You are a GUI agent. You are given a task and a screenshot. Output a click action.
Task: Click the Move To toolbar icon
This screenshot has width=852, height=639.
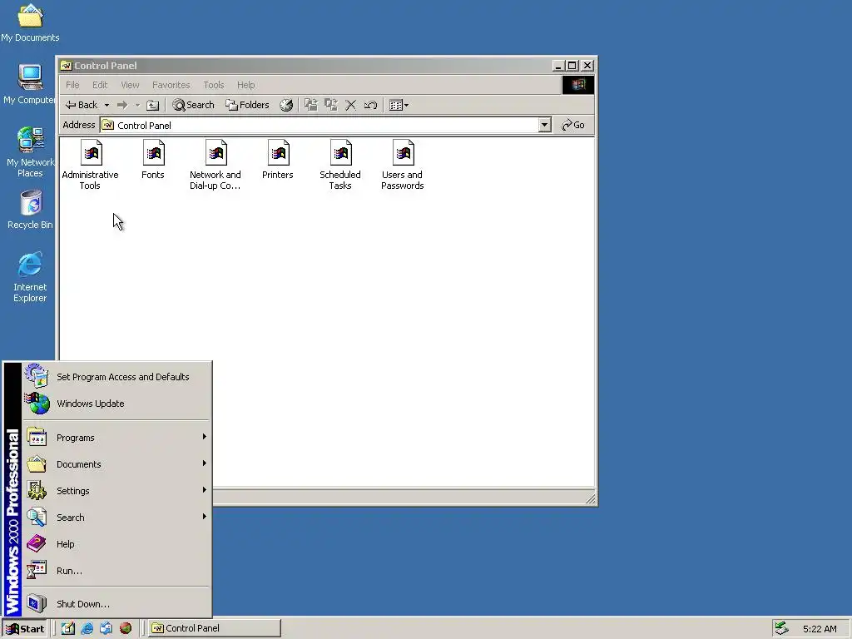310,105
